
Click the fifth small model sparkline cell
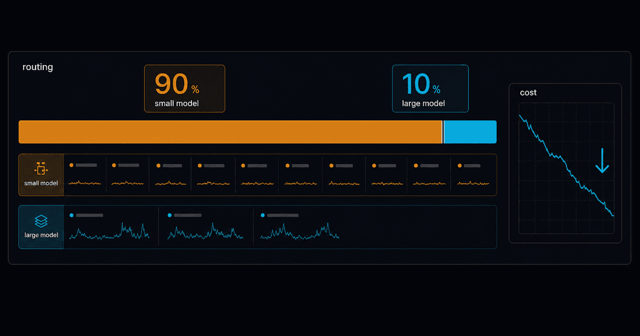click(257, 175)
